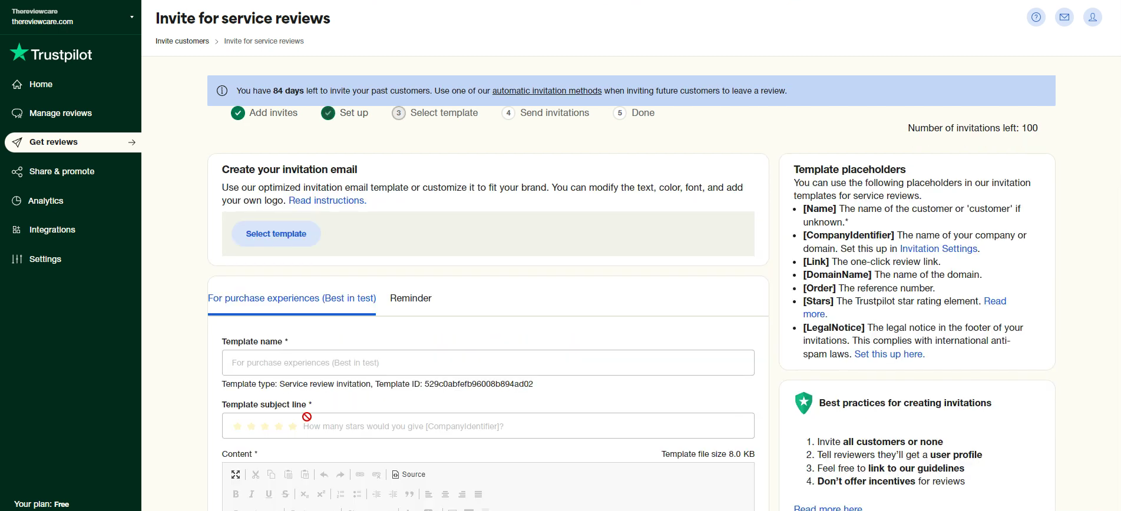
Task: Open Integrations in the sidebar
Action: 52,230
